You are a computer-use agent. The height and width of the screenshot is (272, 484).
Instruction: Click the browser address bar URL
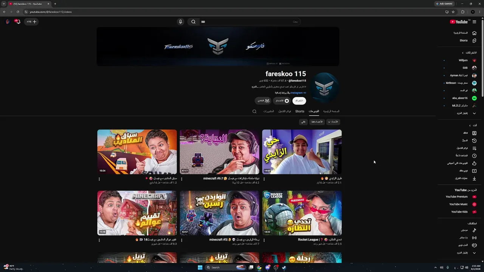point(51,12)
